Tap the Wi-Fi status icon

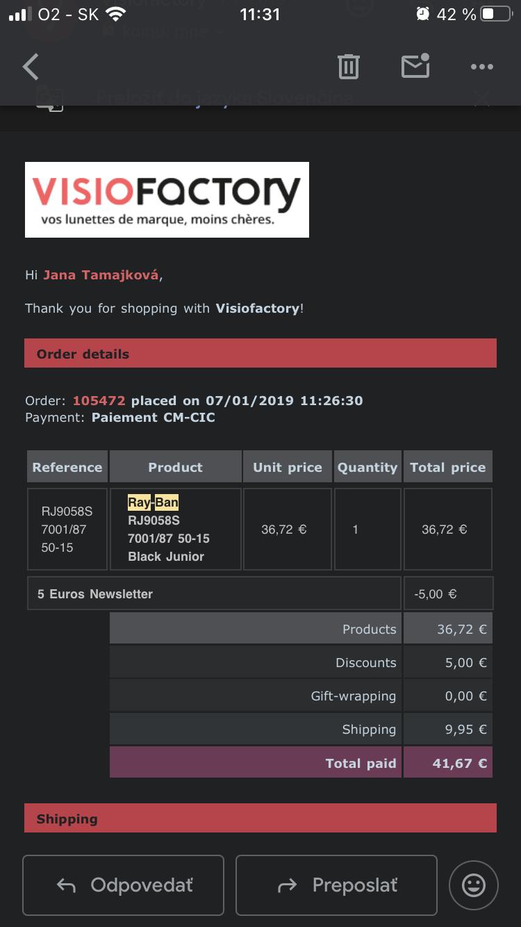pyautogui.click(x=116, y=15)
